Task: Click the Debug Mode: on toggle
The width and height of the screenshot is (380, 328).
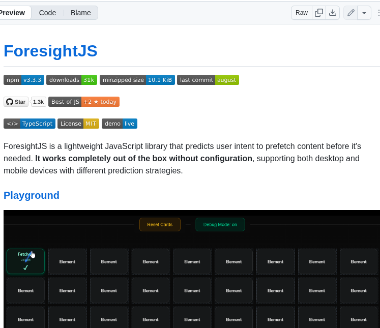Action: [220, 225]
